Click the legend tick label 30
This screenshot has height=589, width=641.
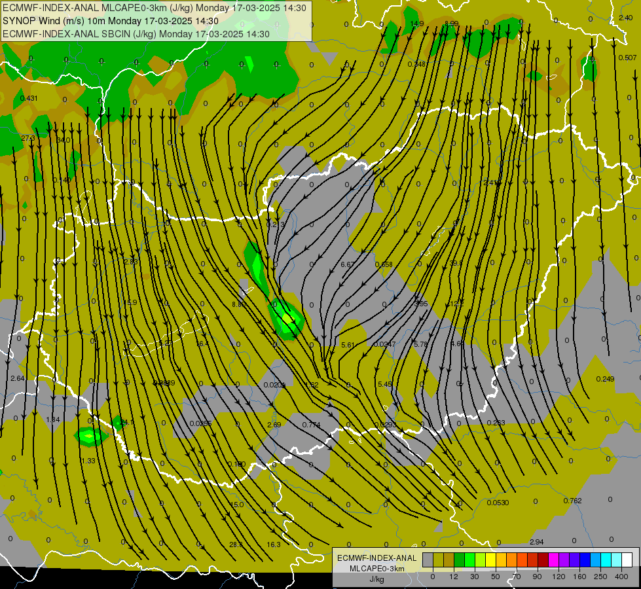click(474, 577)
